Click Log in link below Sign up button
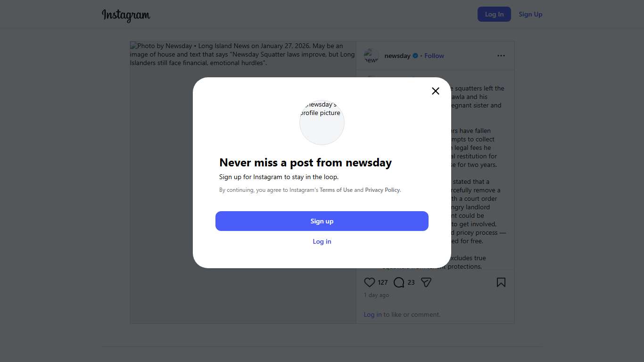 (x=322, y=241)
